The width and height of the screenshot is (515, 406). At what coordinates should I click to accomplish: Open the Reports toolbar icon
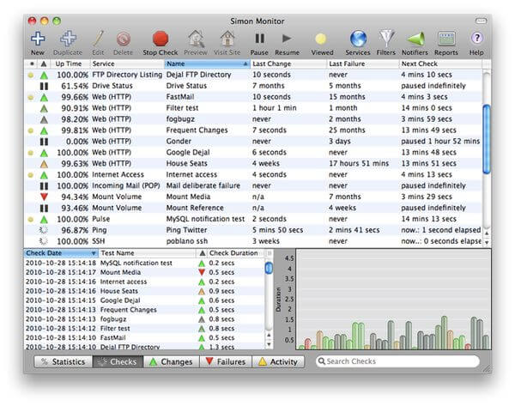click(x=446, y=39)
